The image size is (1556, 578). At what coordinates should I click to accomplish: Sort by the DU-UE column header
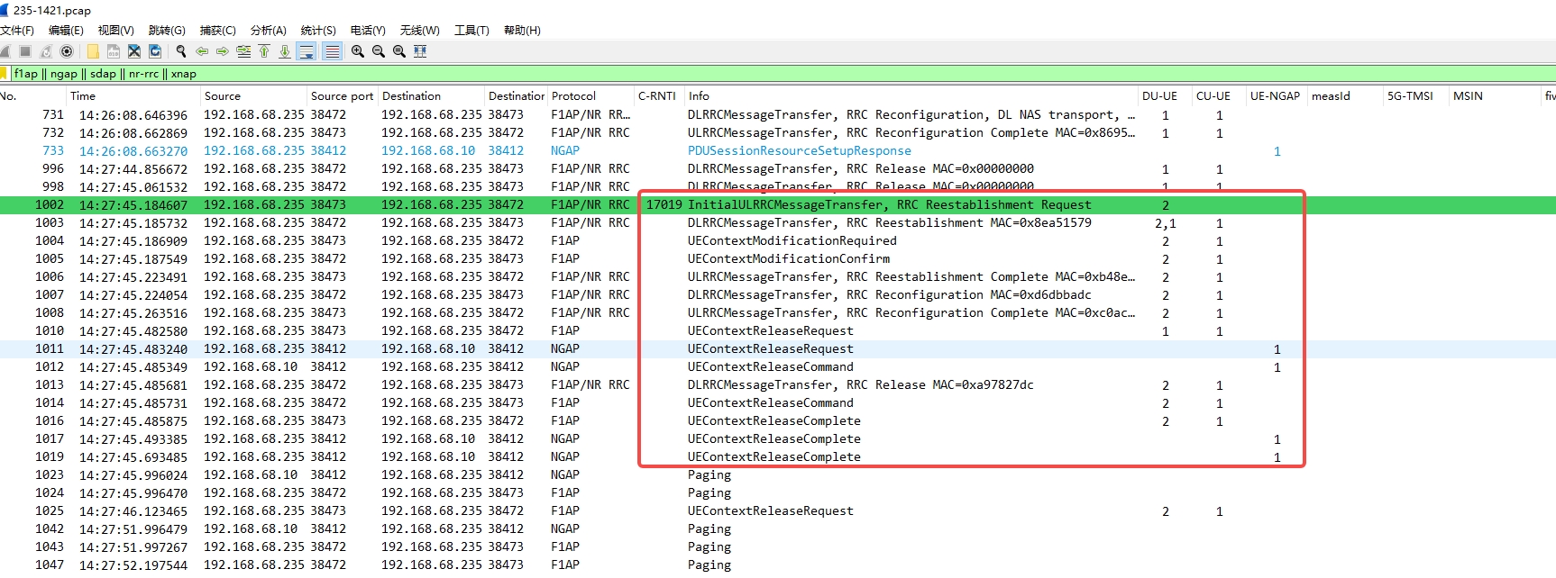click(x=1164, y=96)
